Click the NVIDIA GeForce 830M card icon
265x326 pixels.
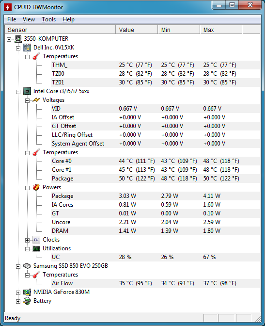27,292
